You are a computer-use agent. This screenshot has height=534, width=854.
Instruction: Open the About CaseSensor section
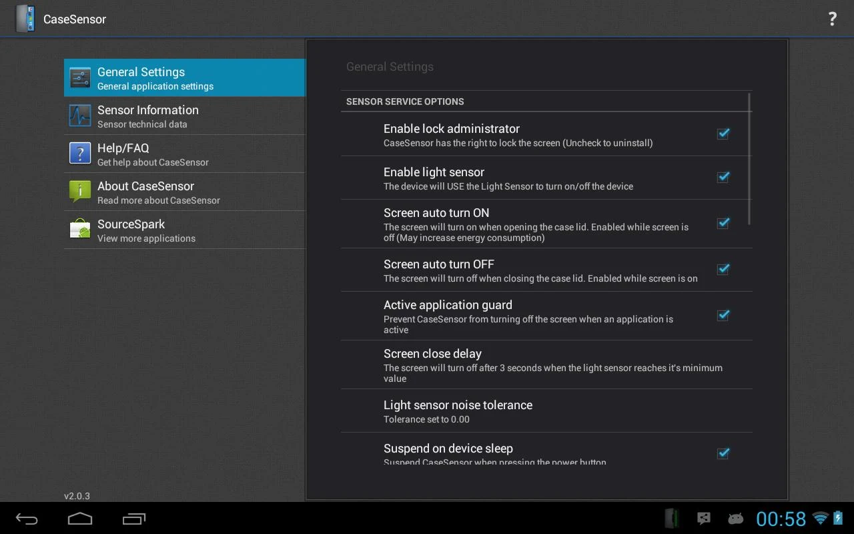[185, 192]
